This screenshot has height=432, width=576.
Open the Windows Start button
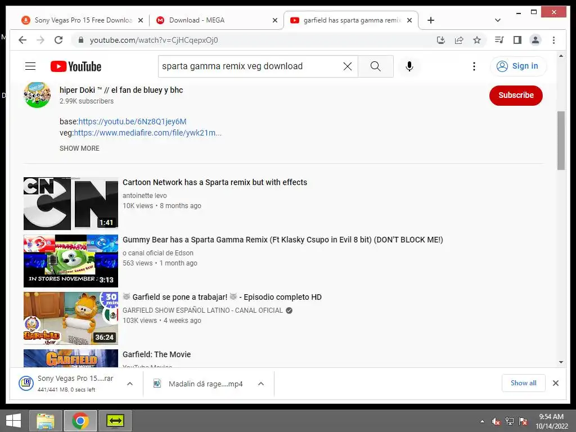pyautogui.click(x=13, y=421)
